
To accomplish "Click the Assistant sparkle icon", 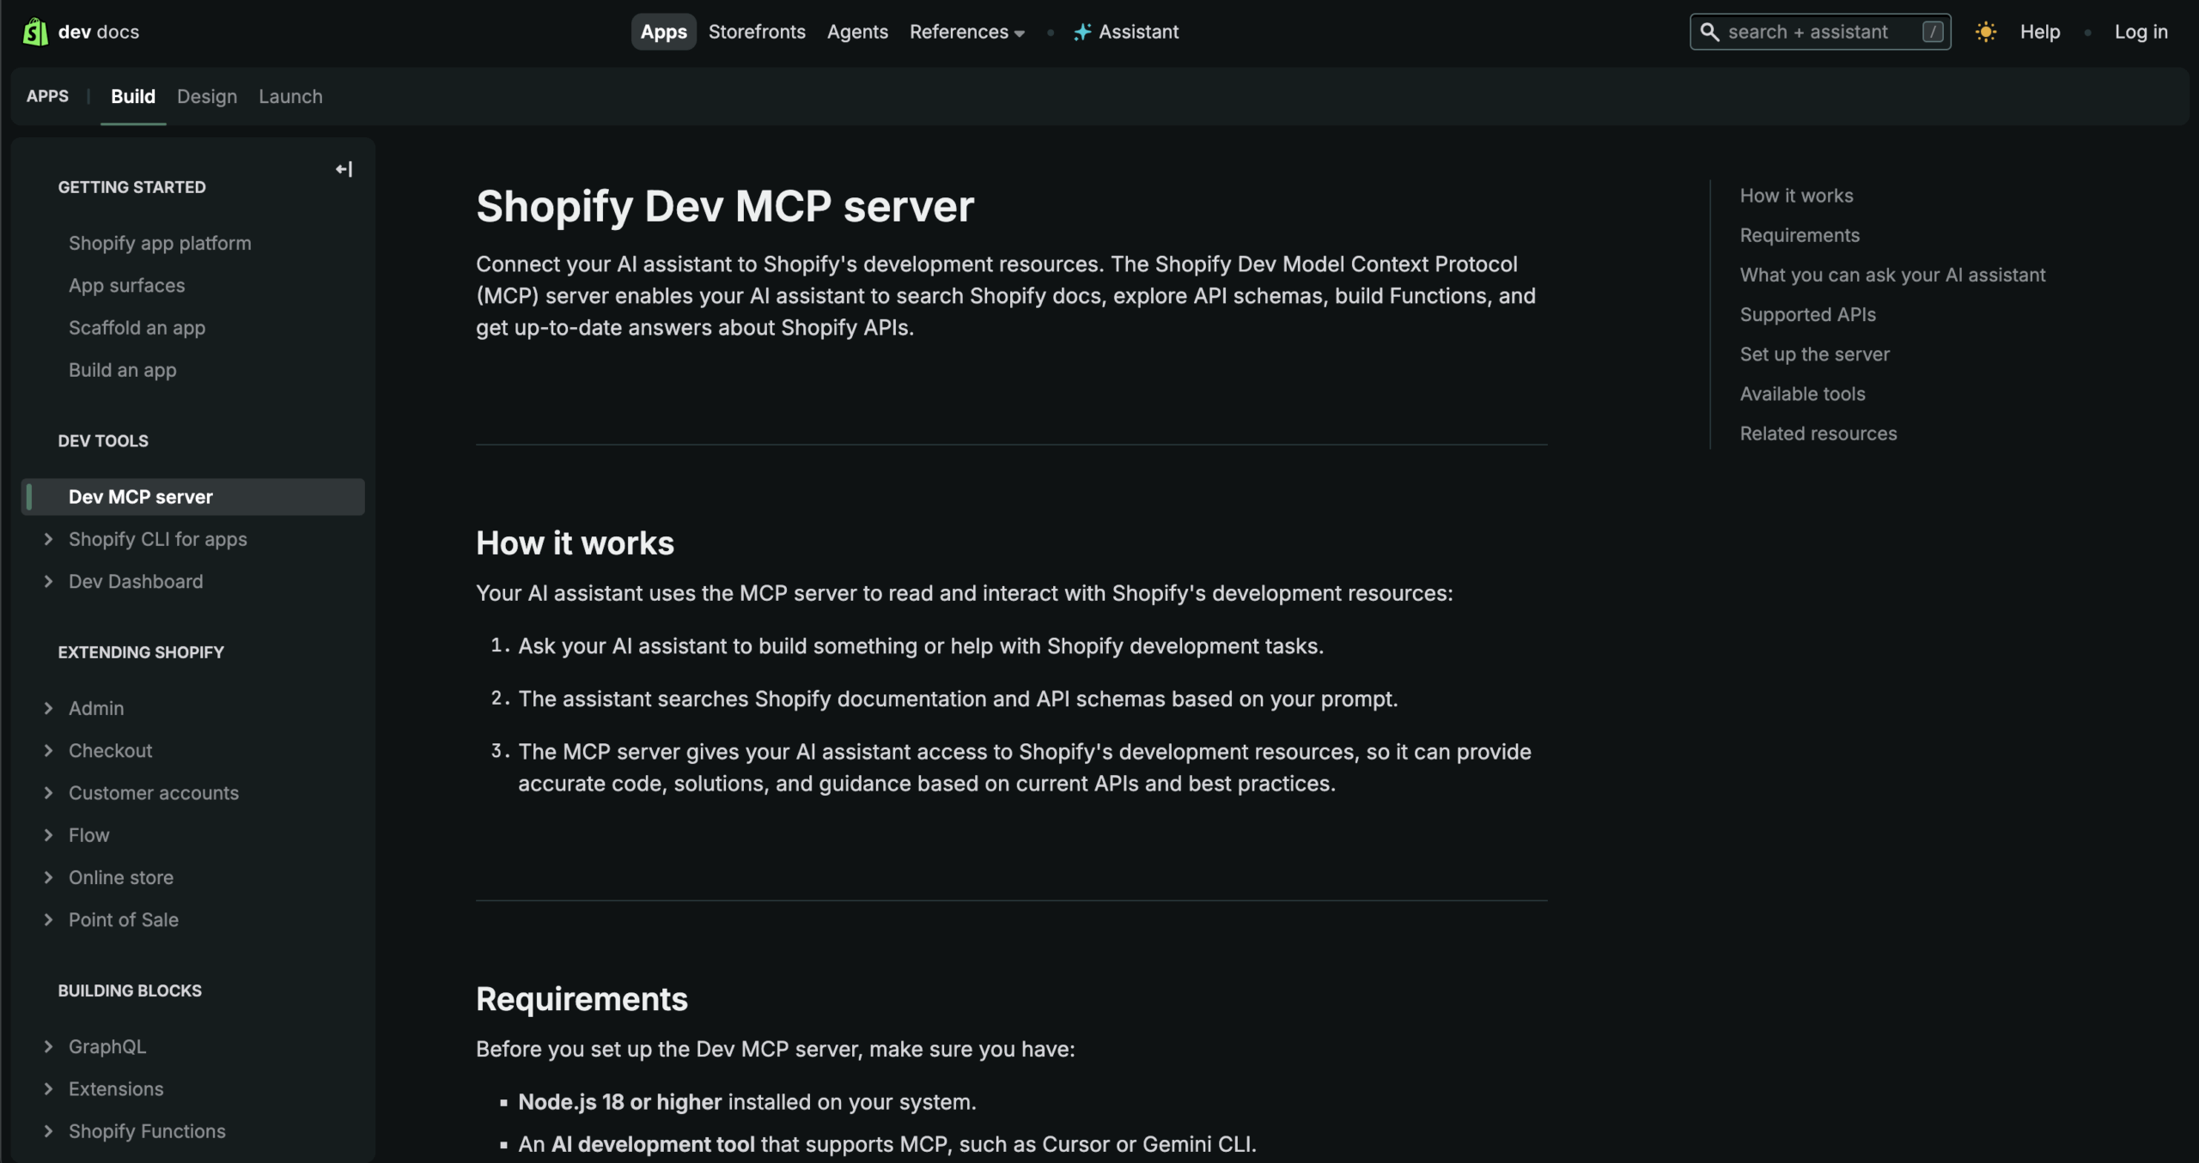I will coord(1081,32).
